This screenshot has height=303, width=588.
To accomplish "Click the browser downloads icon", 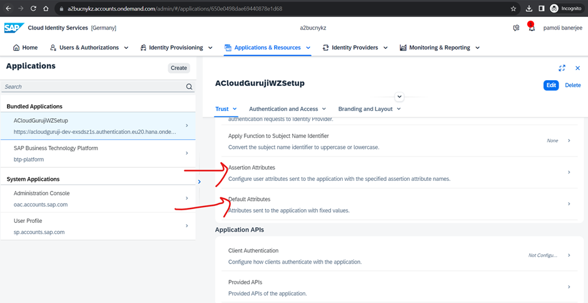I will 529,9.
